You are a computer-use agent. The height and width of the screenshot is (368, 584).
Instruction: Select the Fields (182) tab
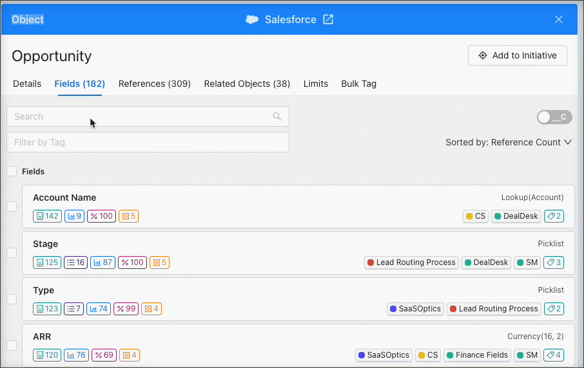pyautogui.click(x=80, y=84)
